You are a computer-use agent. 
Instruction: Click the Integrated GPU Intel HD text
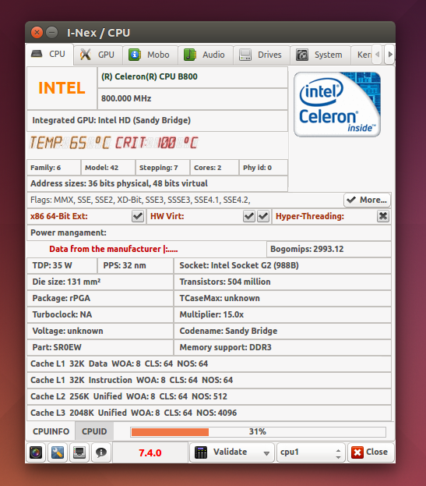coord(111,120)
